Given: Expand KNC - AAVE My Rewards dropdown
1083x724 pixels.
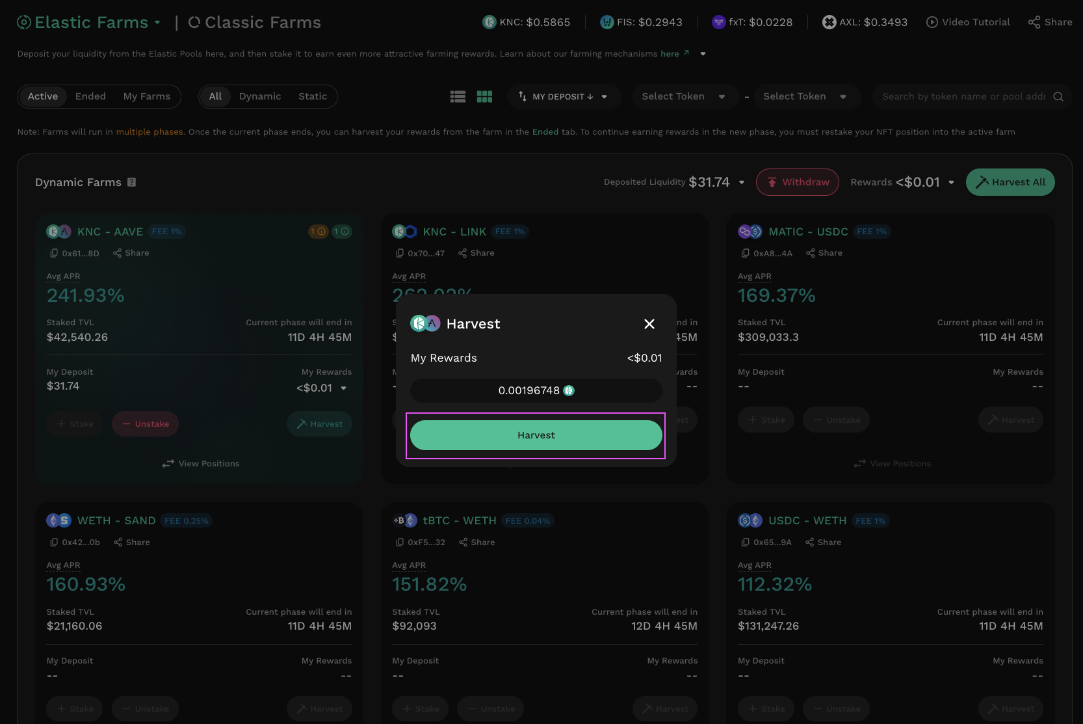Looking at the screenshot, I should pos(343,388).
